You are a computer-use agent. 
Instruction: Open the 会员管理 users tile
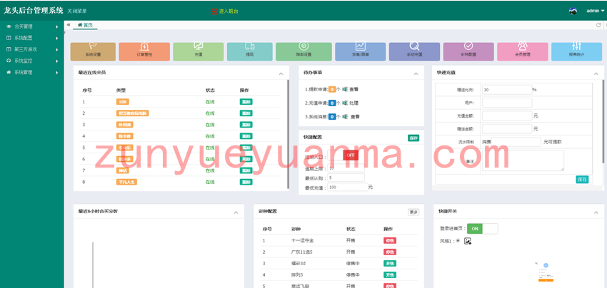pos(523,51)
